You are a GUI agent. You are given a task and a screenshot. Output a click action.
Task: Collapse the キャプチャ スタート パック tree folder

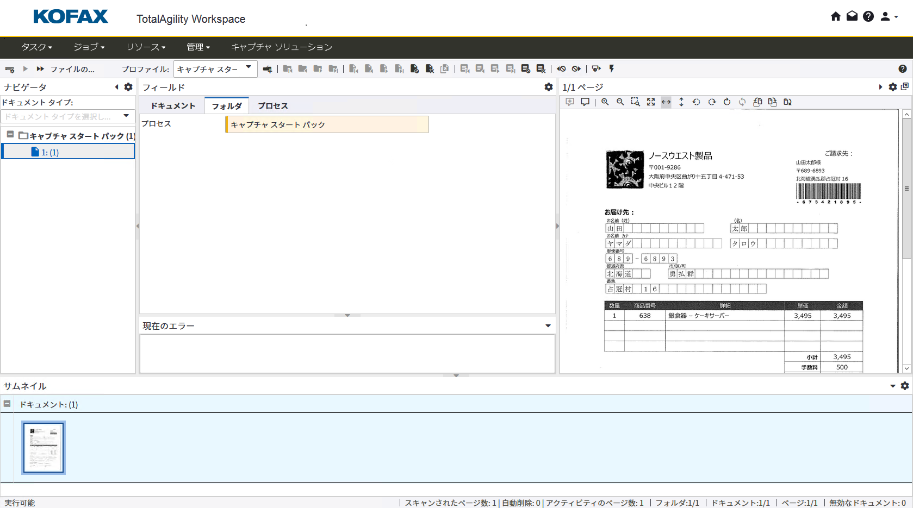(10, 134)
